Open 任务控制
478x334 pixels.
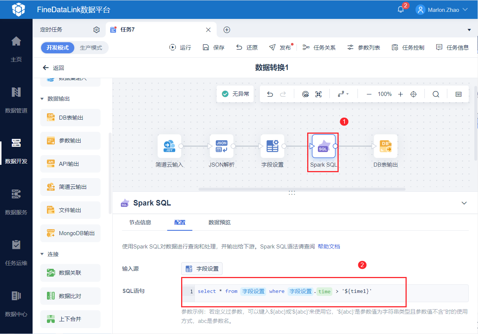click(x=408, y=47)
